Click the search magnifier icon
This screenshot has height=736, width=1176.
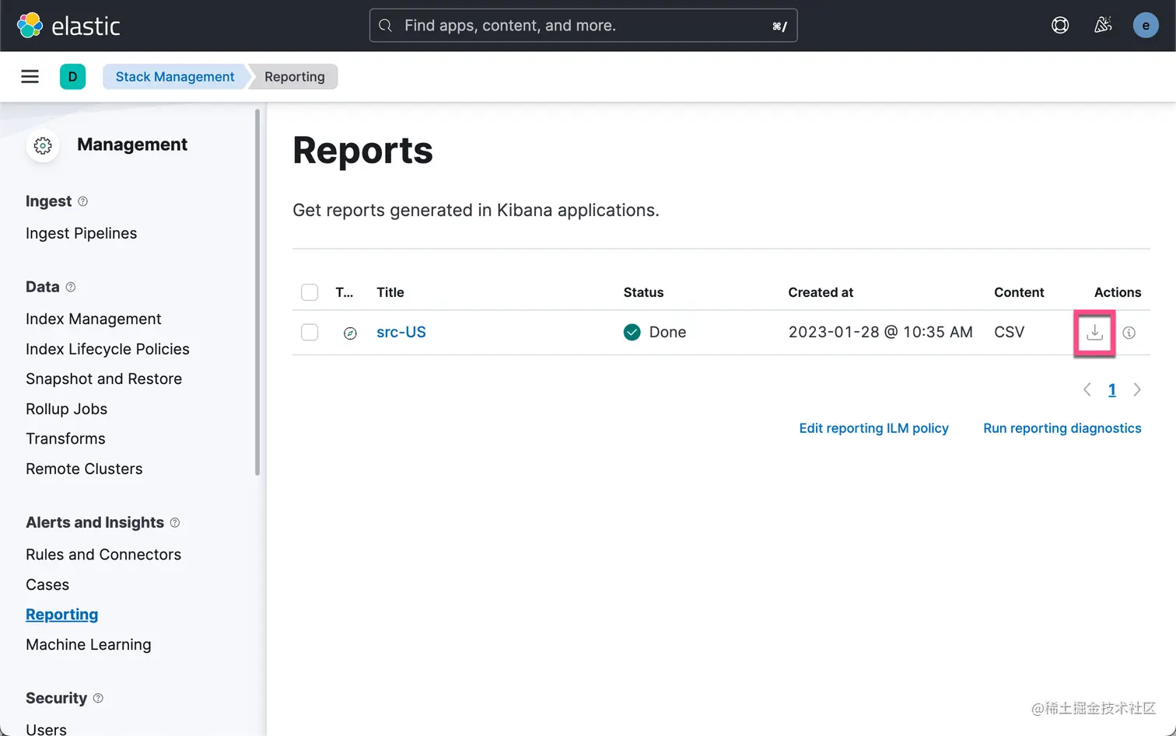click(385, 26)
